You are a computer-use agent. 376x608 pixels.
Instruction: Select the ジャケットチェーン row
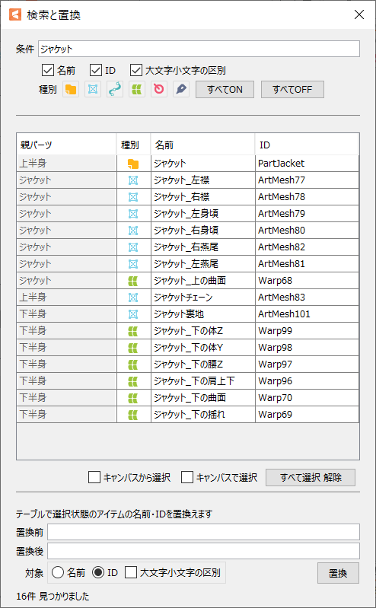tap(188, 298)
